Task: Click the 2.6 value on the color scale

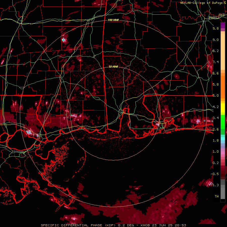Action: [216, 129]
